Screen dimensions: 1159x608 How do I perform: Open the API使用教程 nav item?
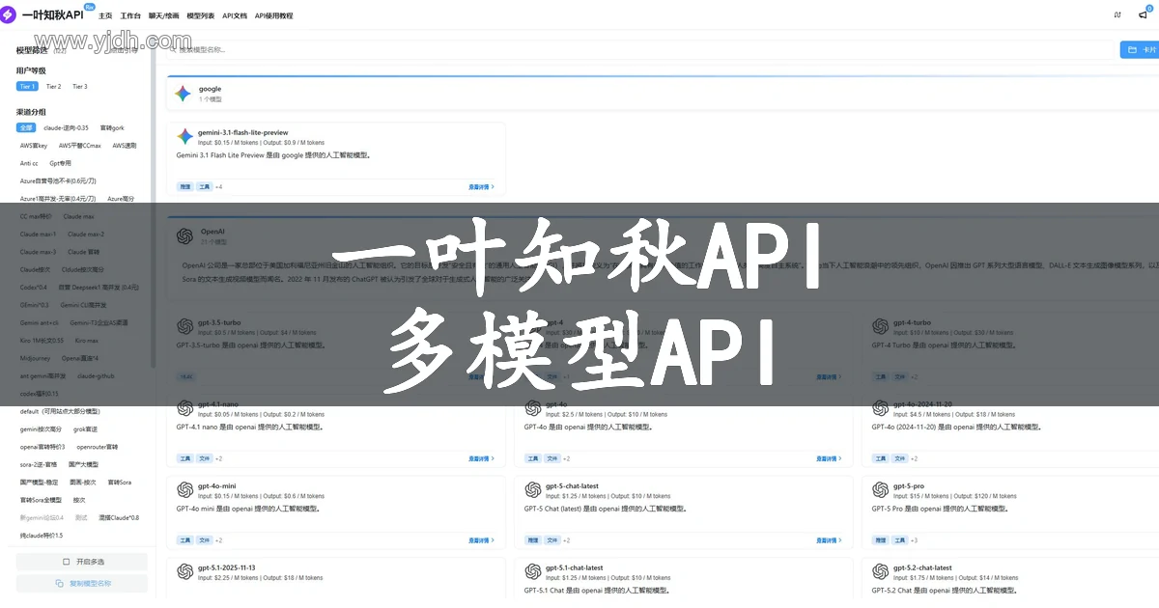tap(274, 15)
